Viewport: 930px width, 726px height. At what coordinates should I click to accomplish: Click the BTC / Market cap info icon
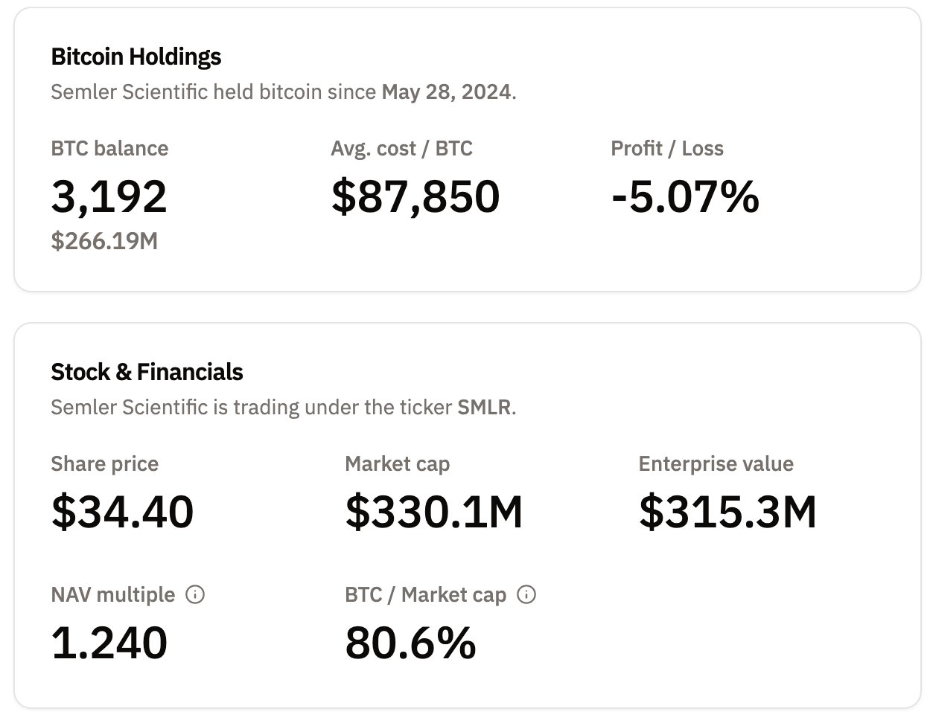pos(526,595)
